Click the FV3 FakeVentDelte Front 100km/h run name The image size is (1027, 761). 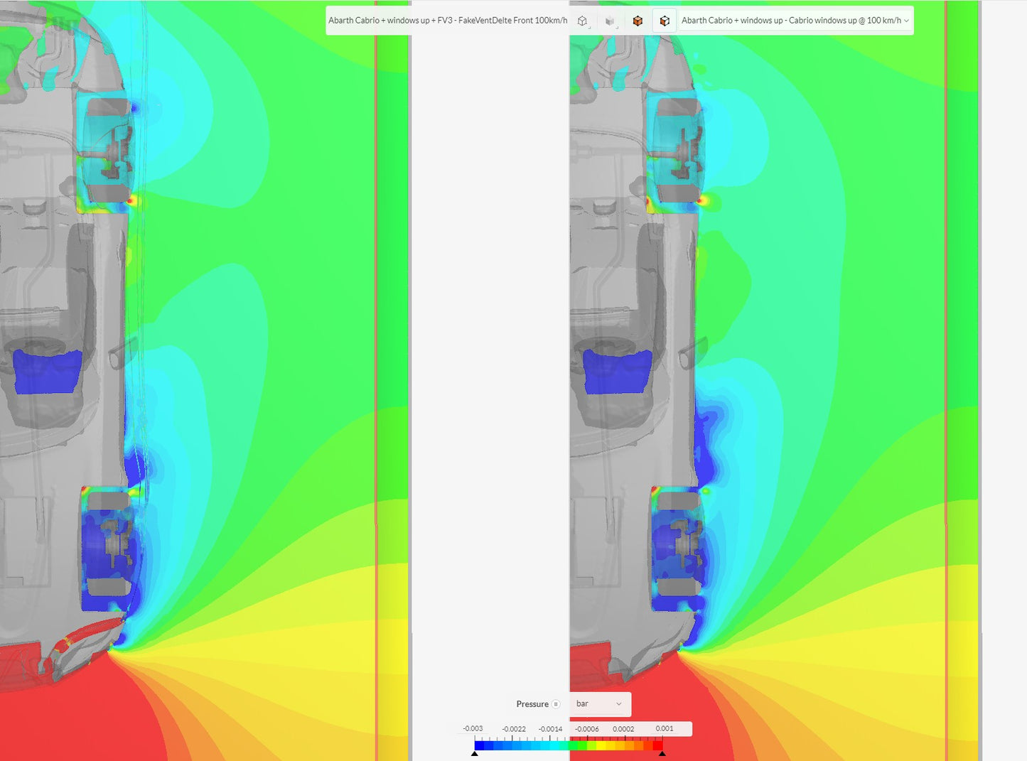point(448,21)
